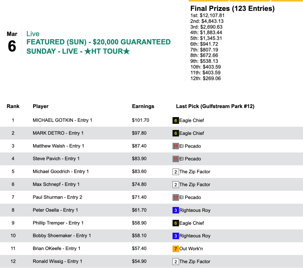Click the 11 badge in Matthew Walsh's row
303x268 pixels.
click(x=176, y=146)
